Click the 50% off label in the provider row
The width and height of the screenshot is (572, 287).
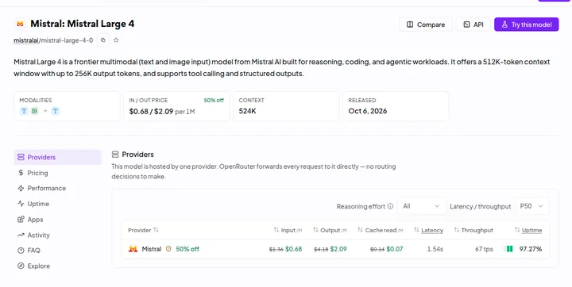[187, 249]
